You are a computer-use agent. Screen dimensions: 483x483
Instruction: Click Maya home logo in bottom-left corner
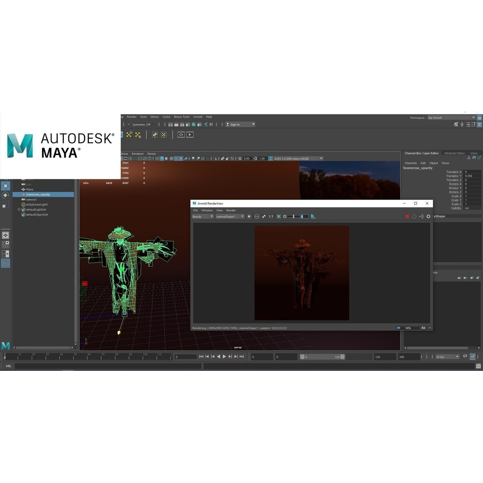point(5,346)
